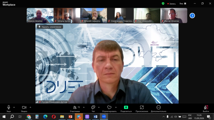Leave the meeting via exit icon
The image size is (214, 120).
pyautogui.click(x=206, y=107)
